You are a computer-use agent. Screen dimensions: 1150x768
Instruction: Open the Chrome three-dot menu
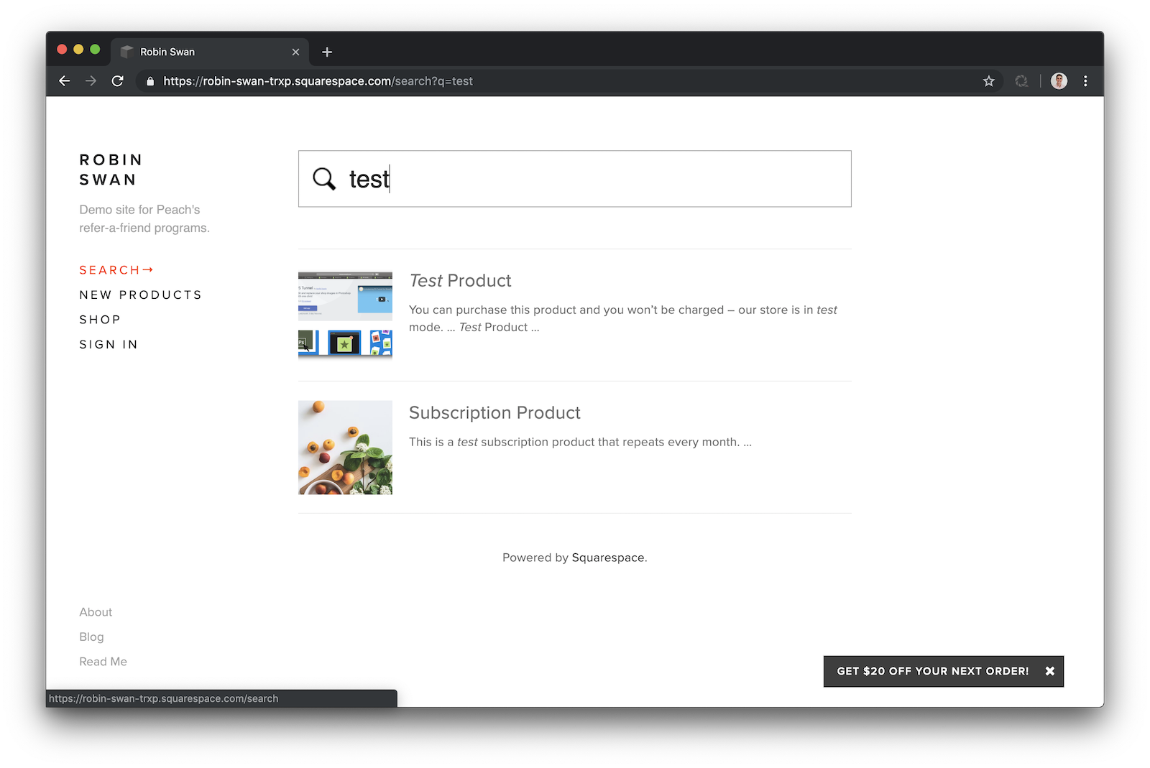1085,81
